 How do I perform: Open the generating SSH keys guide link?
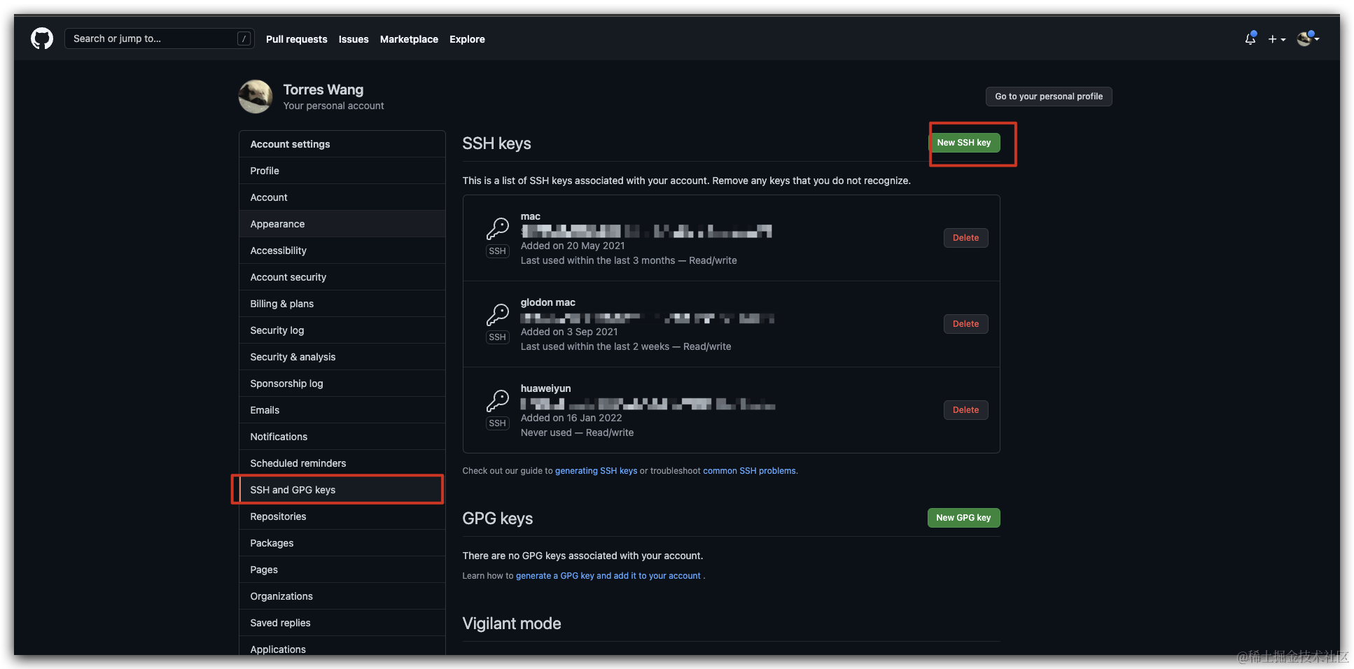point(596,471)
